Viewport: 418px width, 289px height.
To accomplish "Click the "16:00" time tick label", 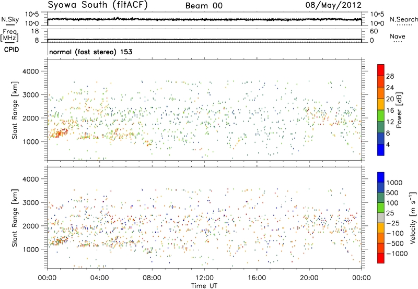I will click(257, 278).
